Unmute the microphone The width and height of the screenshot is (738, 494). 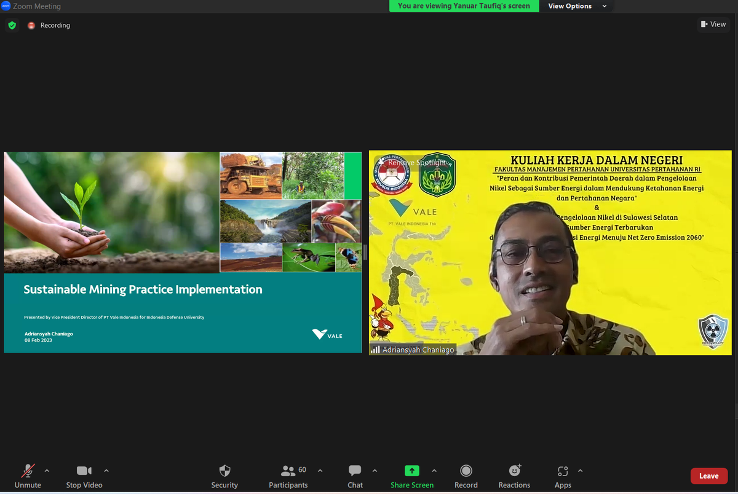click(x=28, y=476)
